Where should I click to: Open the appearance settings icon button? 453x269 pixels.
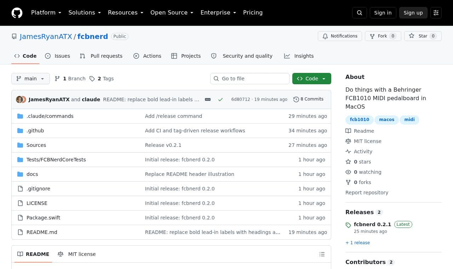(436, 13)
